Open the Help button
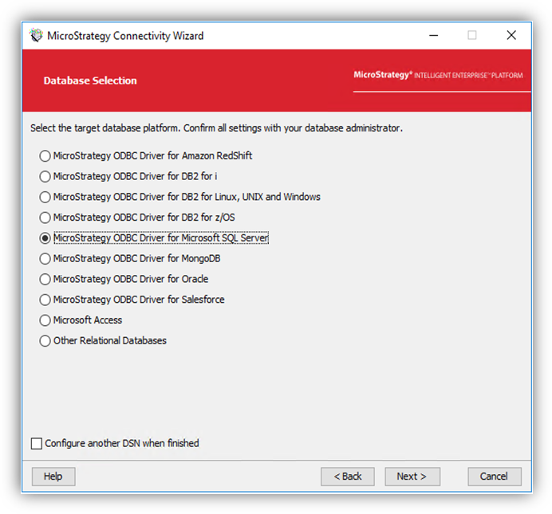Image resolution: width=552 pixels, height=514 pixels. pyautogui.click(x=53, y=477)
